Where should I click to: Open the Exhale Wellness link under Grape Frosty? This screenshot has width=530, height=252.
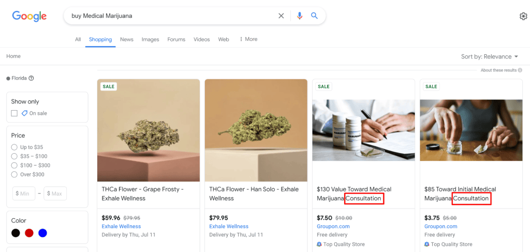coord(121,227)
